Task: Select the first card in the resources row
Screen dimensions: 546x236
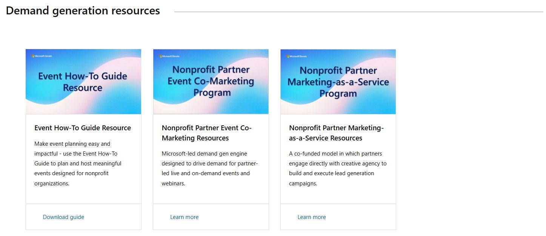Action: tap(83, 140)
